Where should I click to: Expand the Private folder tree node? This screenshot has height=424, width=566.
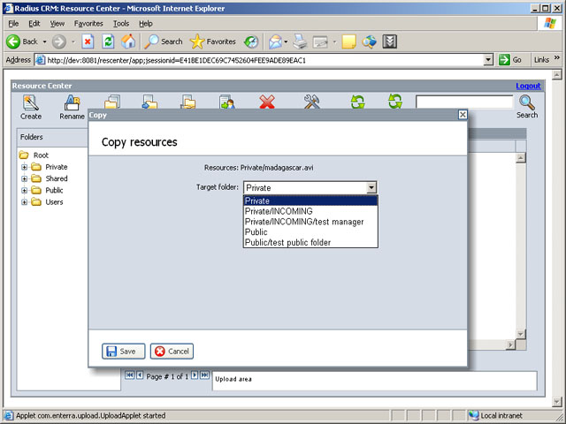[24, 167]
